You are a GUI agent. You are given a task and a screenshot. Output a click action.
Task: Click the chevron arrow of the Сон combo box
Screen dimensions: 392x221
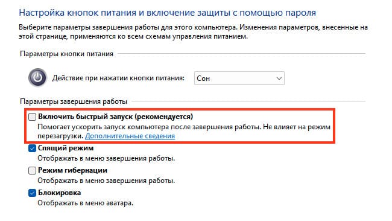click(279, 78)
